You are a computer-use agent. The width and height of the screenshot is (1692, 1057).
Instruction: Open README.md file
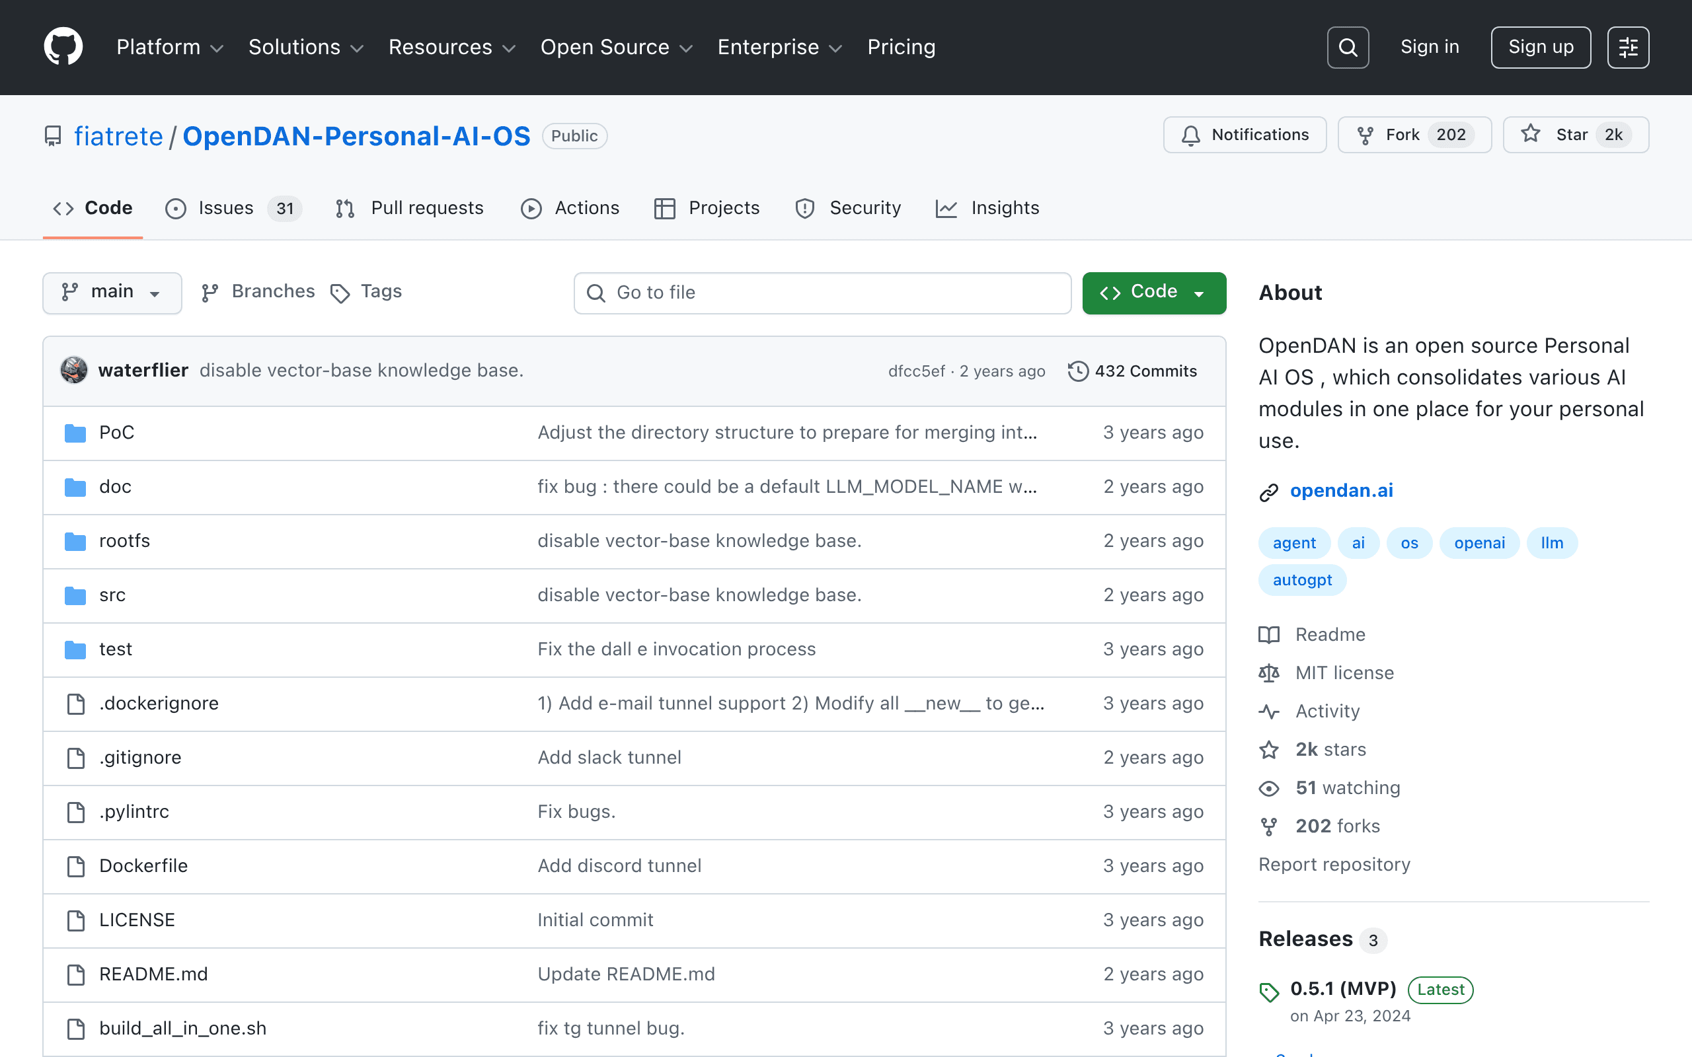tap(154, 974)
